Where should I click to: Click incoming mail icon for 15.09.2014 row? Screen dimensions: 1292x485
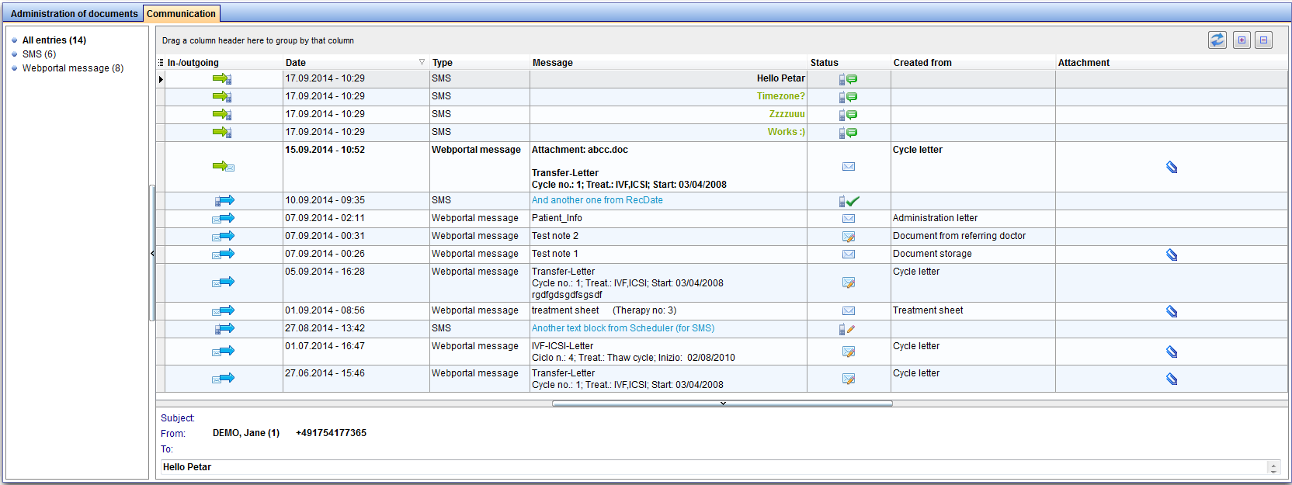tap(223, 166)
